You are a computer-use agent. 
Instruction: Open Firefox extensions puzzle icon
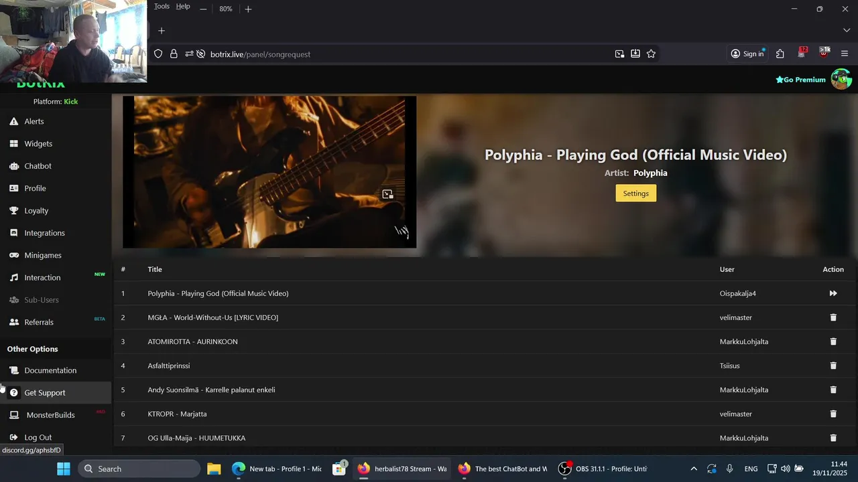(780, 54)
